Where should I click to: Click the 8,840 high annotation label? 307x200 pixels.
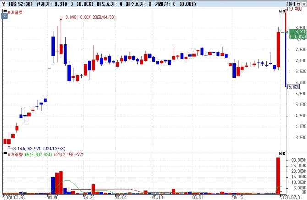pyautogui.click(x=90, y=17)
